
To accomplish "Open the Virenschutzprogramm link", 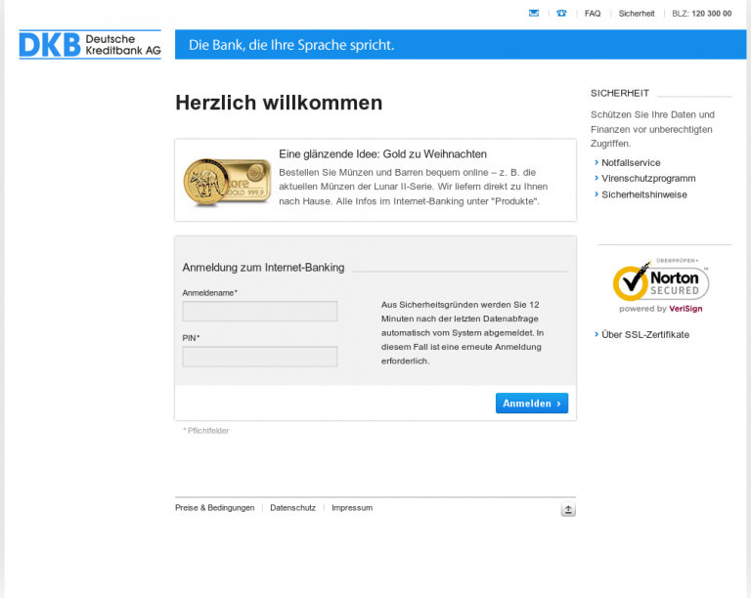I will click(648, 179).
